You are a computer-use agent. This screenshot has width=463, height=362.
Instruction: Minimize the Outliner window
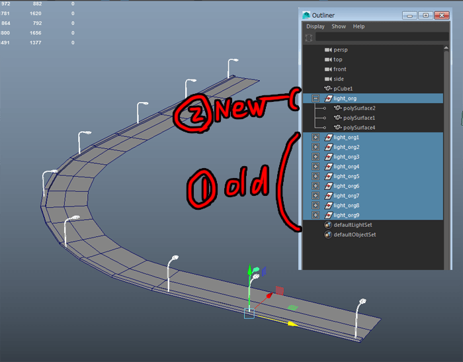[409, 15]
